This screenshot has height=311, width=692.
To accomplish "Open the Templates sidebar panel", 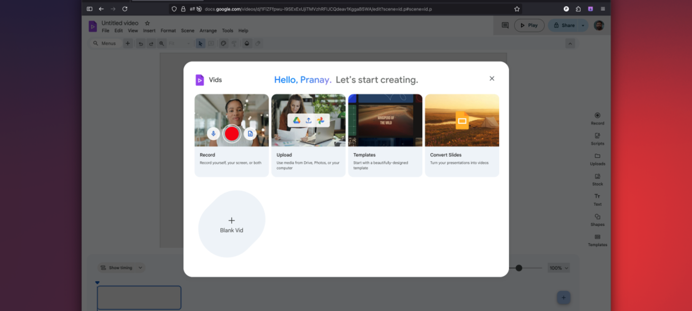I will [x=597, y=237].
